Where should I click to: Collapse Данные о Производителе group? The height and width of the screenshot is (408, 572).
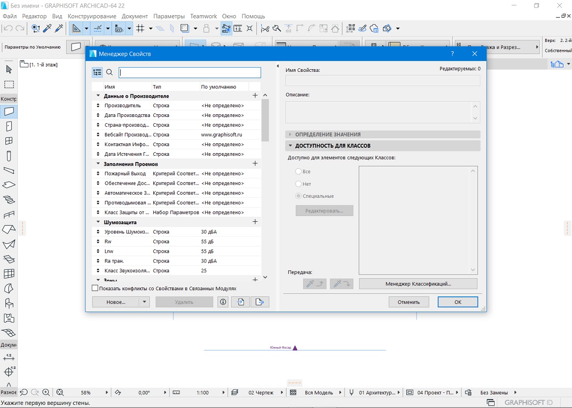click(98, 96)
